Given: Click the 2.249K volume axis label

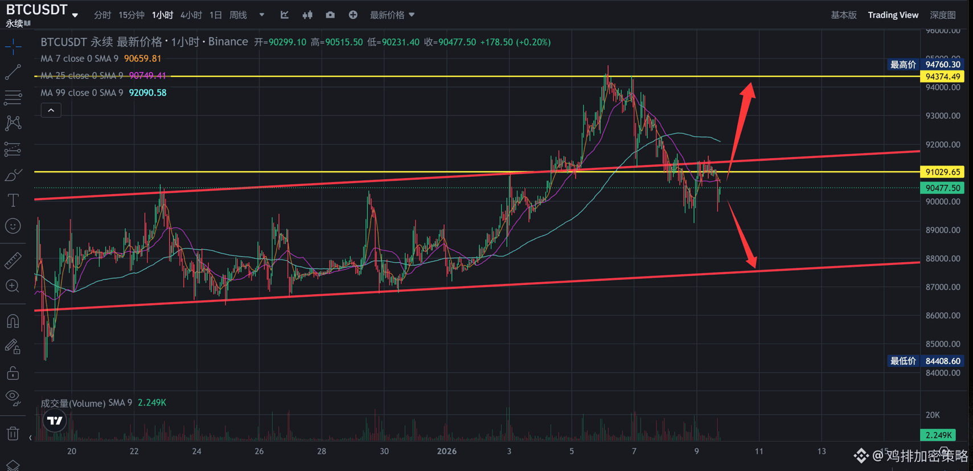Looking at the screenshot, I should click(938, 435).
